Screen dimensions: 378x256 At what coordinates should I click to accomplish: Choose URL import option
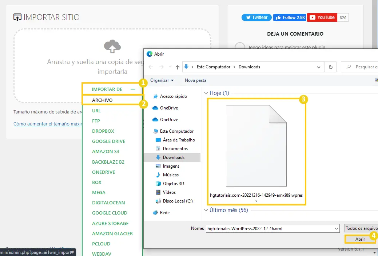click(x=96, y=111)
